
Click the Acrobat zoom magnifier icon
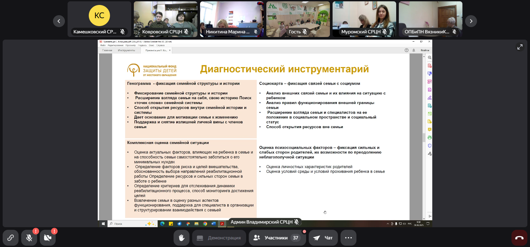(x=430, y=58)
